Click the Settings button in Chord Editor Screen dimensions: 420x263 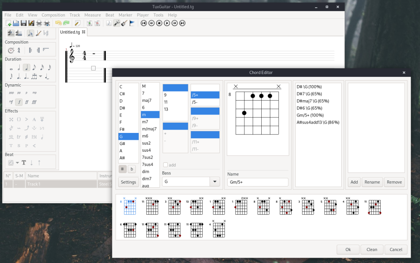pyautogui.click(x=128, y=182)
